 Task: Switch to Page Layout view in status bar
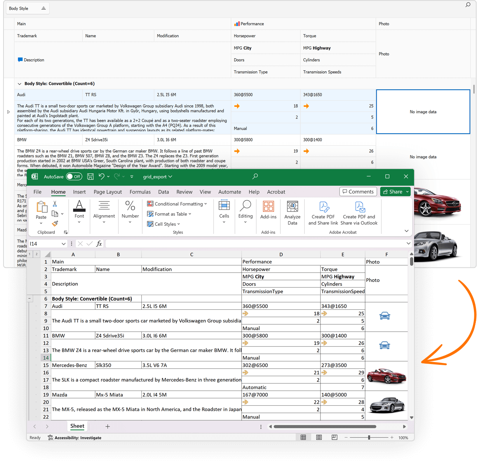click(x=319, y=437)
